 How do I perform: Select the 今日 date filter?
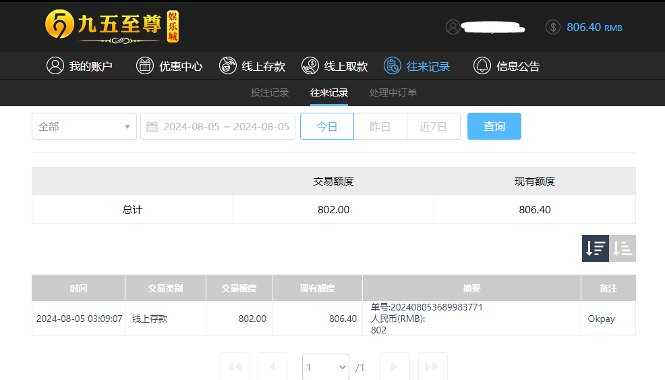pos(326,126)
